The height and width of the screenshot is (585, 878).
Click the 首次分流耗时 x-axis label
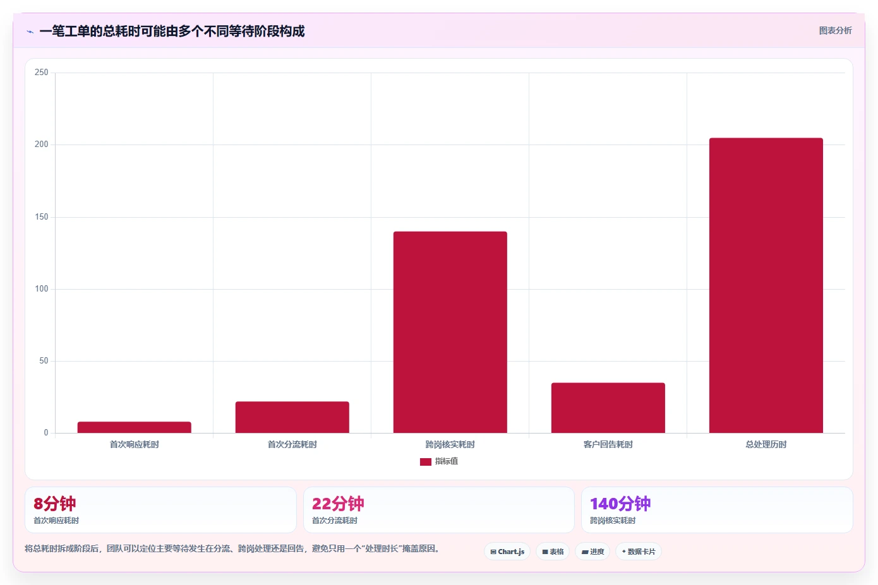point(292,445)
